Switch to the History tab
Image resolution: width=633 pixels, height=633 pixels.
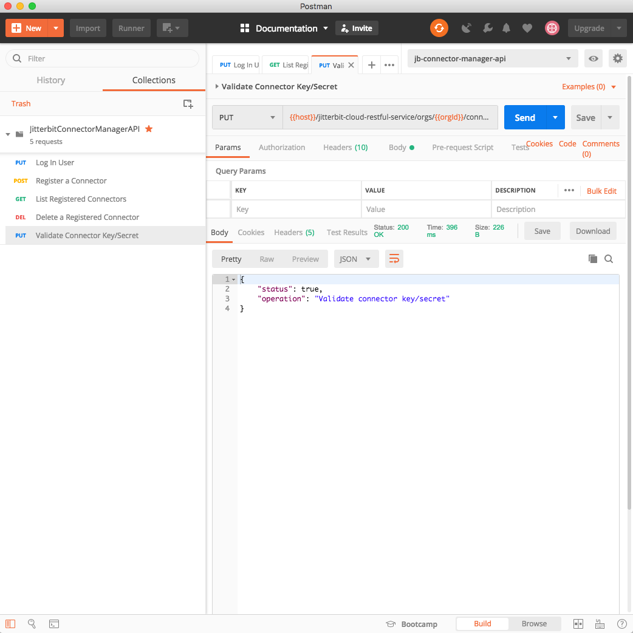(x=51, y=80)
